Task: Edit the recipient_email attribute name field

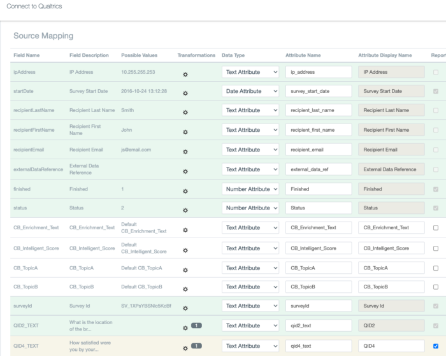Action: pyautogui.click(x=319, y=150)
